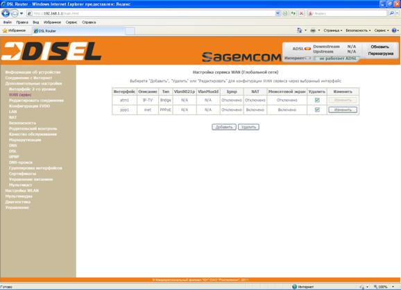This screenshot has width=401, height=290.
Task: Click the browser Back arrow button
Action: pyautogui.click(x=6, y=13)
